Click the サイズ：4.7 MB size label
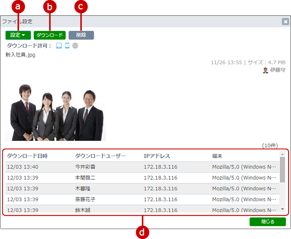The width and height of the screenshot is (291, 239). click(x=266, y=62)
